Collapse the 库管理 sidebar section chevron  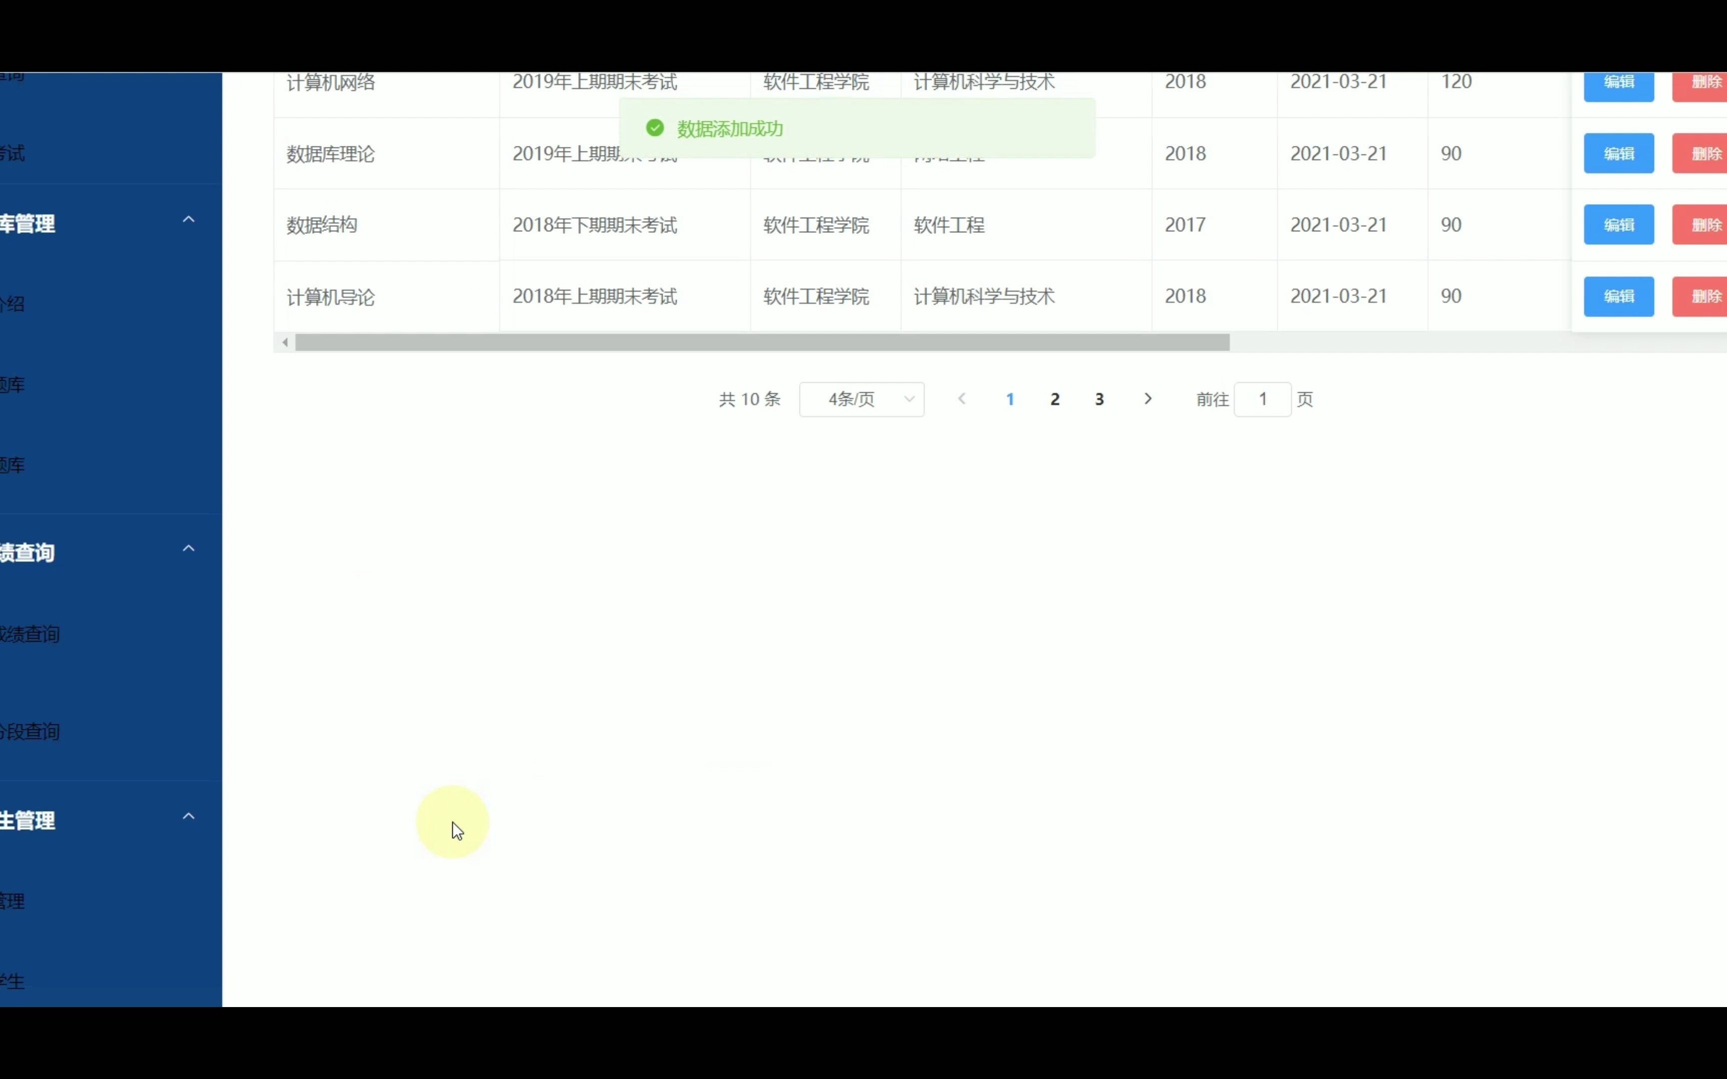[x=188, y=220]
